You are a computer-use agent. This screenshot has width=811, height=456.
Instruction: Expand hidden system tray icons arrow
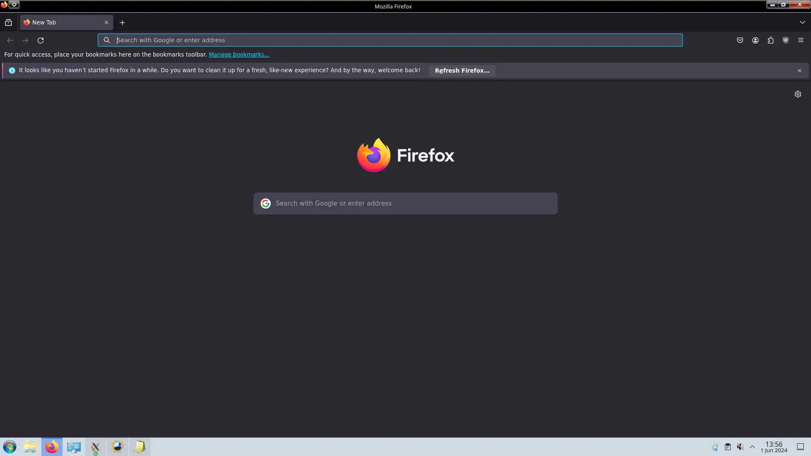point(752,447)
